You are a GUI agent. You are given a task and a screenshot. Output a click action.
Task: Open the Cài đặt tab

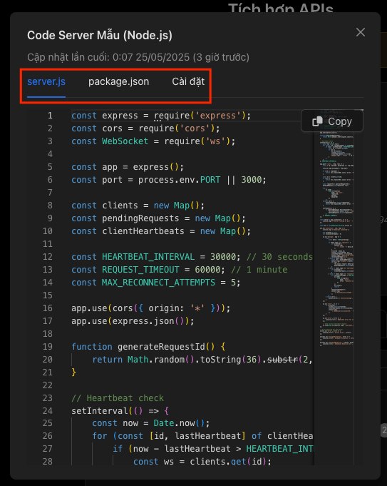[188, 81]
